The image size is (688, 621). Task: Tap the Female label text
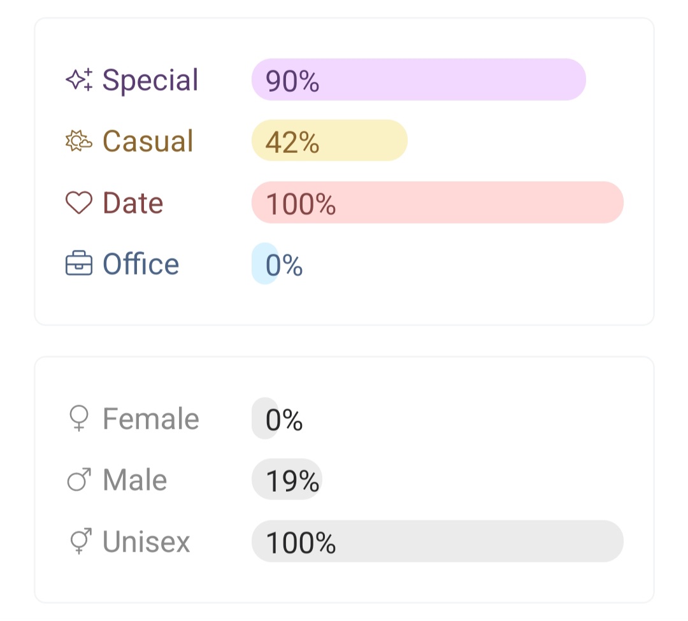(150, 419)
